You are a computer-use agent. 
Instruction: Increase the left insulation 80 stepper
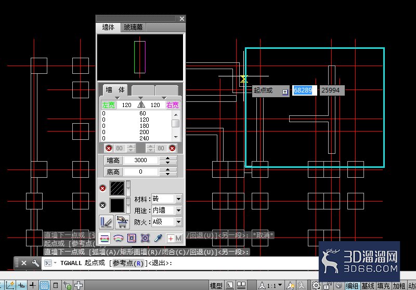[x=131, y=146]
